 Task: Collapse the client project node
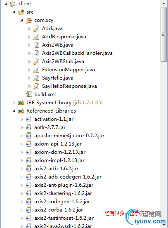tap(6, 4)
